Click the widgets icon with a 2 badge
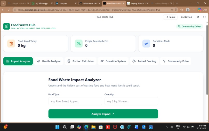 point(5,127)
